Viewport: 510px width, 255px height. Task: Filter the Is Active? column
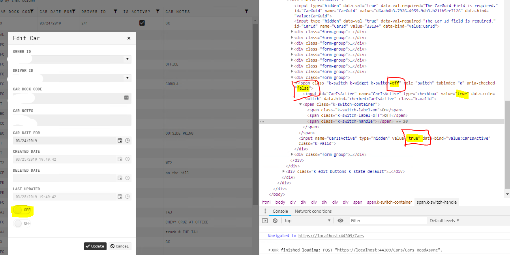[x=157, y=11]
